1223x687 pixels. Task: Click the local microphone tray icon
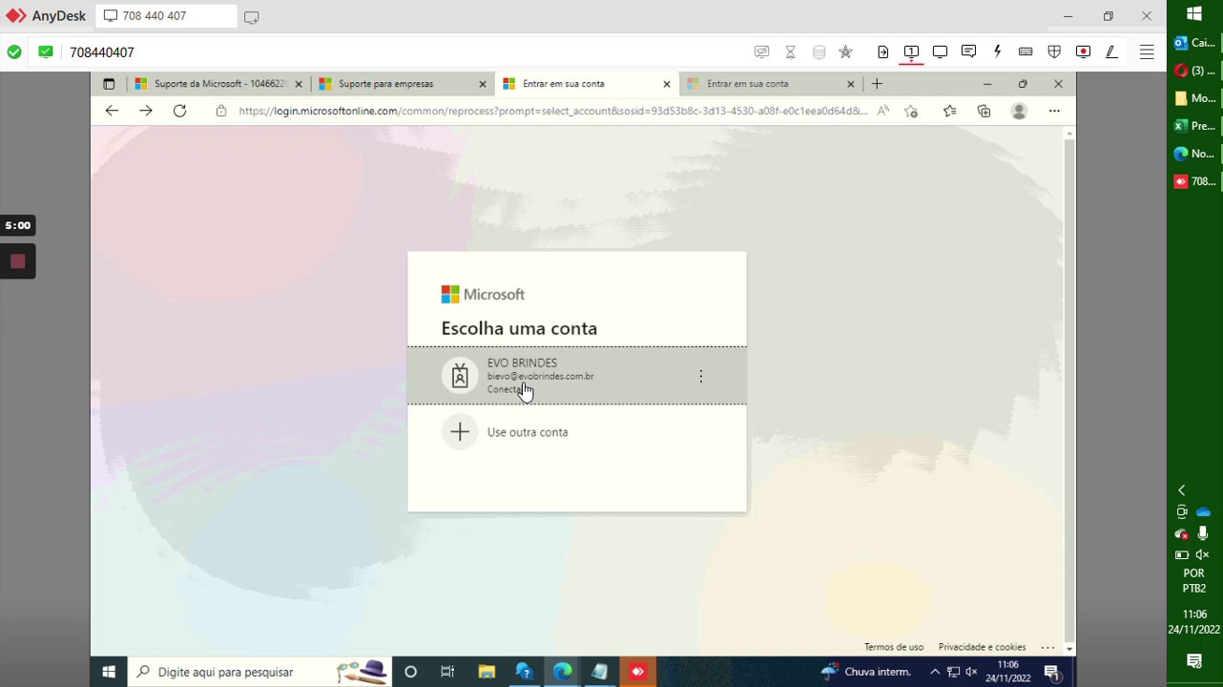(x=1203, y=533)
